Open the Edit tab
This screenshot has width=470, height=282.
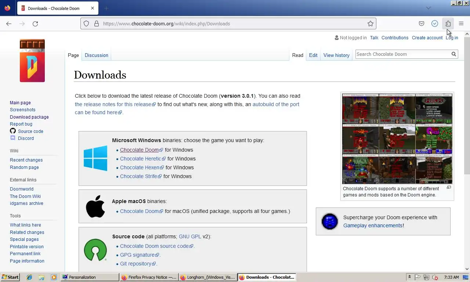tap(313, 55)
